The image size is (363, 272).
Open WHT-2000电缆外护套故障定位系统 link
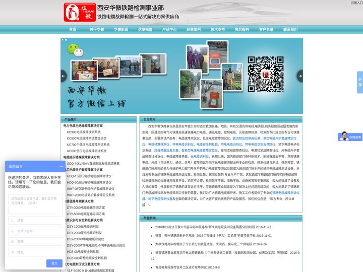pos(91,195)
